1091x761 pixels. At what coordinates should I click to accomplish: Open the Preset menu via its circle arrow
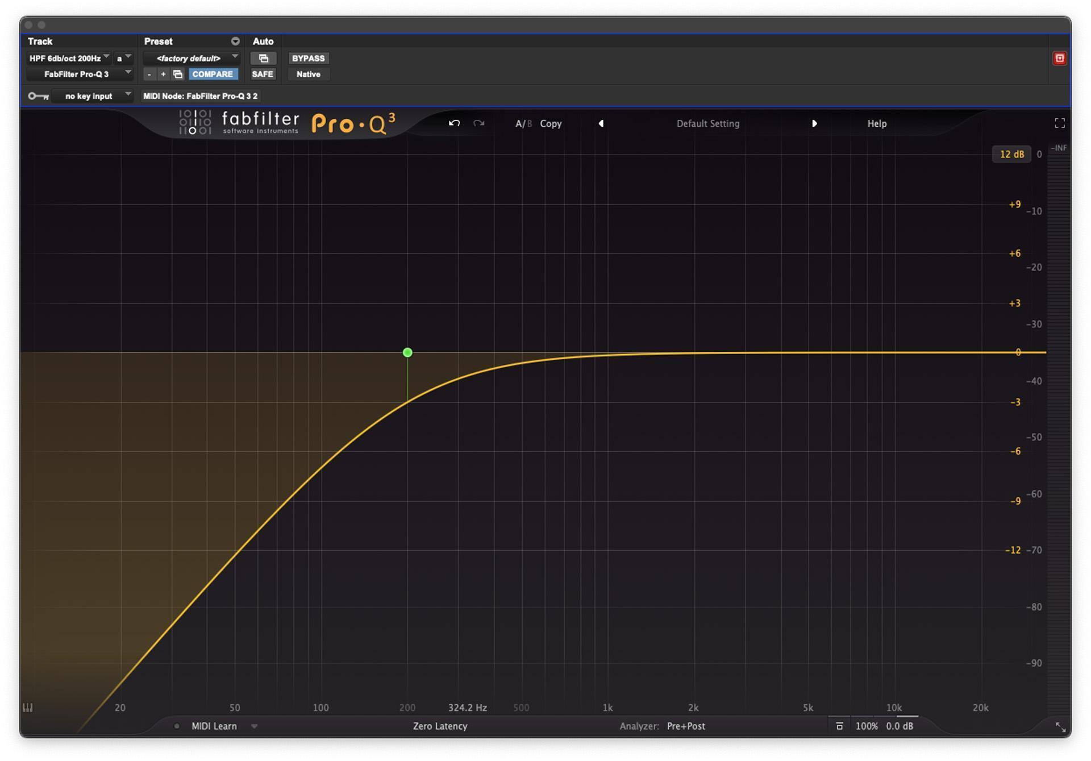(235, 41)
